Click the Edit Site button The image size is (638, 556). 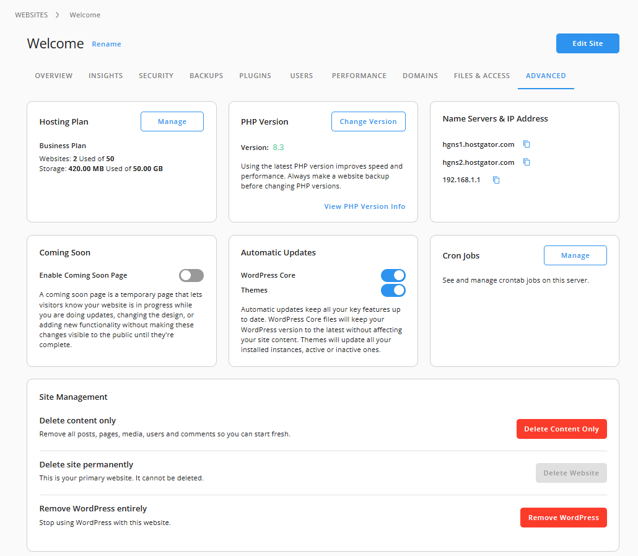pyautogui.click(x=588, y=43)
